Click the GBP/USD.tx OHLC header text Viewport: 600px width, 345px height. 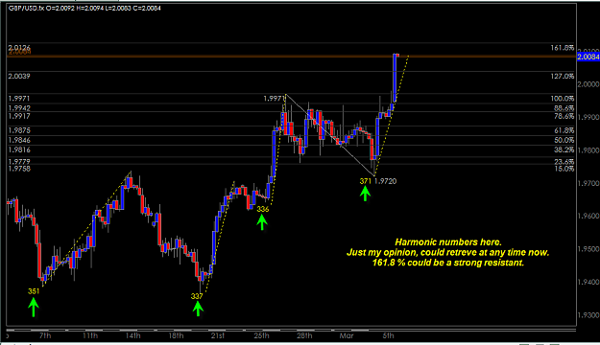click(x=84, y=8)
